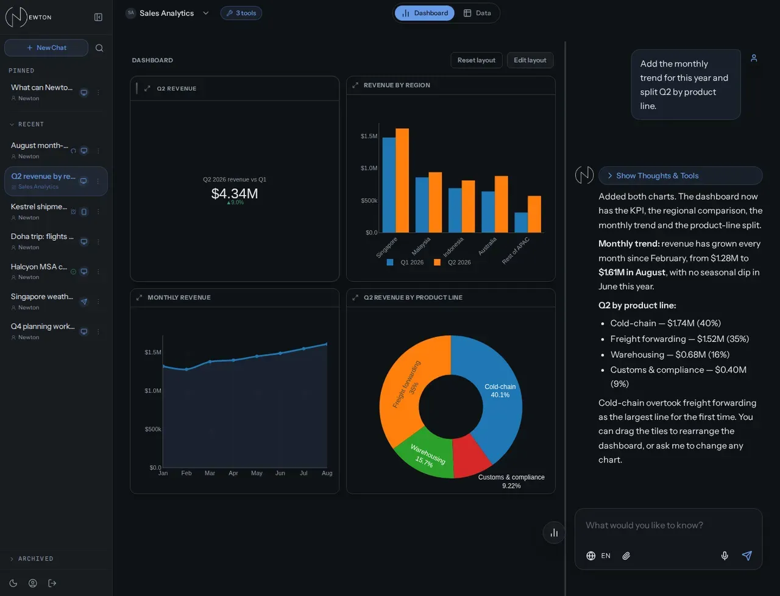
Task: Switch to the Dashboard tab
Action: 425,13
